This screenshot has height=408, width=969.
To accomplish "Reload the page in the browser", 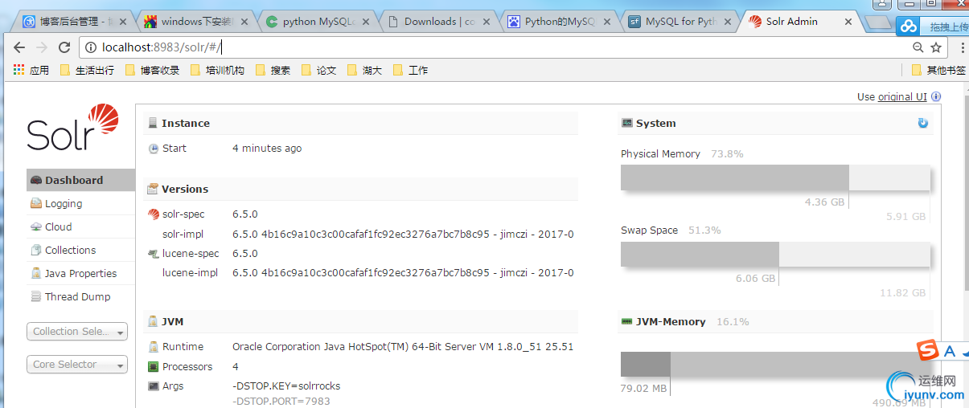I will click(64, 47).
